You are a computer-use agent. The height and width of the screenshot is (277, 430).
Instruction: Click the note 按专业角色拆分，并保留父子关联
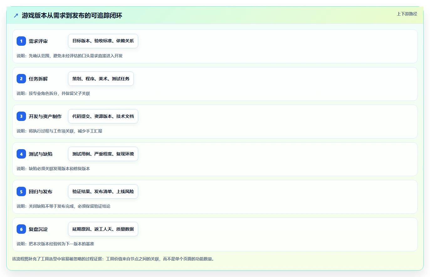(x=53, y=93)
